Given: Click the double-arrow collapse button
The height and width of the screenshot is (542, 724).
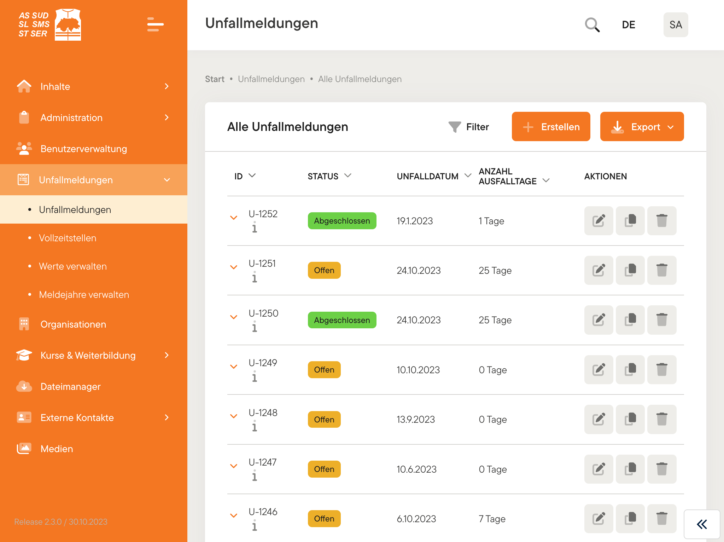Looking at the screenshot, I should [x=702, y=524].
